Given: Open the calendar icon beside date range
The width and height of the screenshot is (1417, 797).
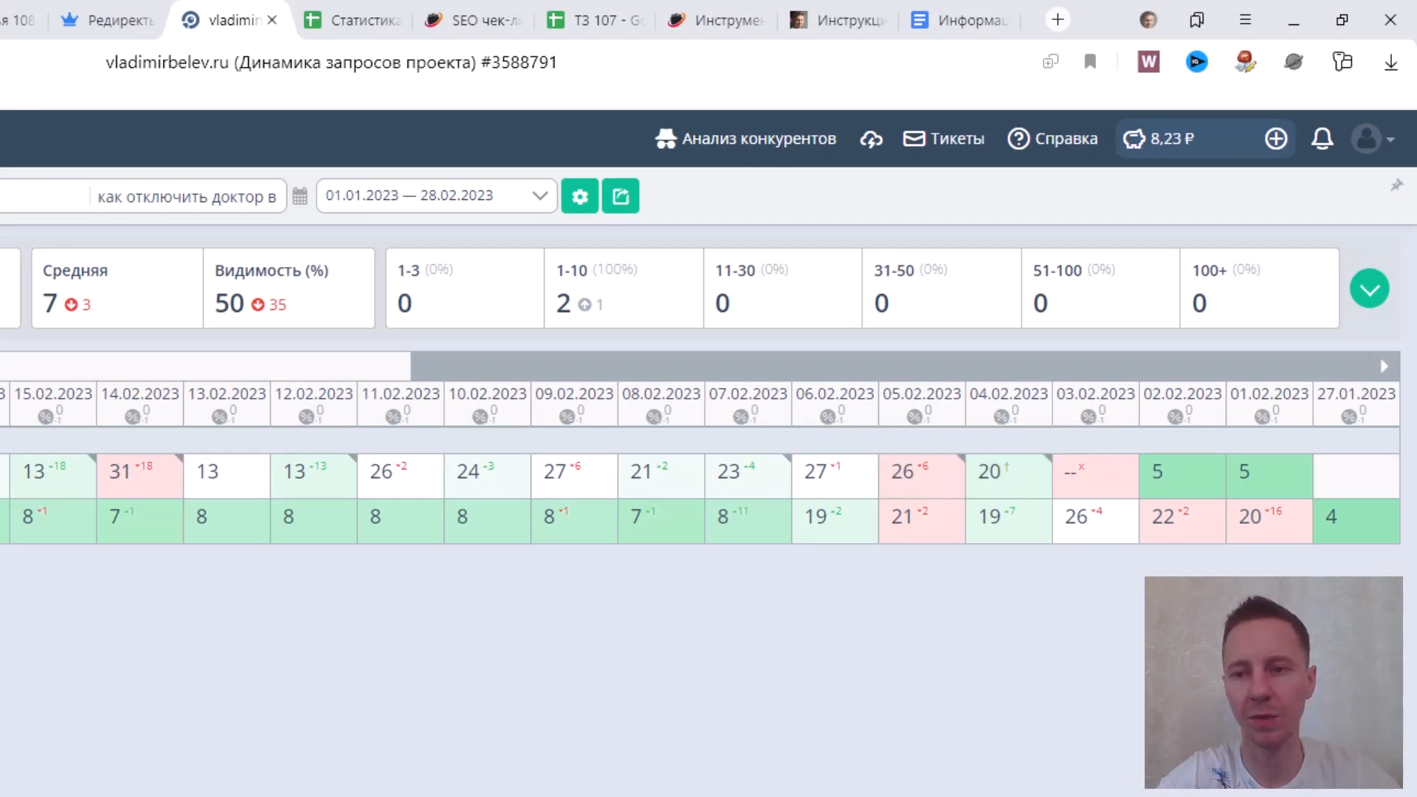Looking at the screenshot, I should pos(300,196).
